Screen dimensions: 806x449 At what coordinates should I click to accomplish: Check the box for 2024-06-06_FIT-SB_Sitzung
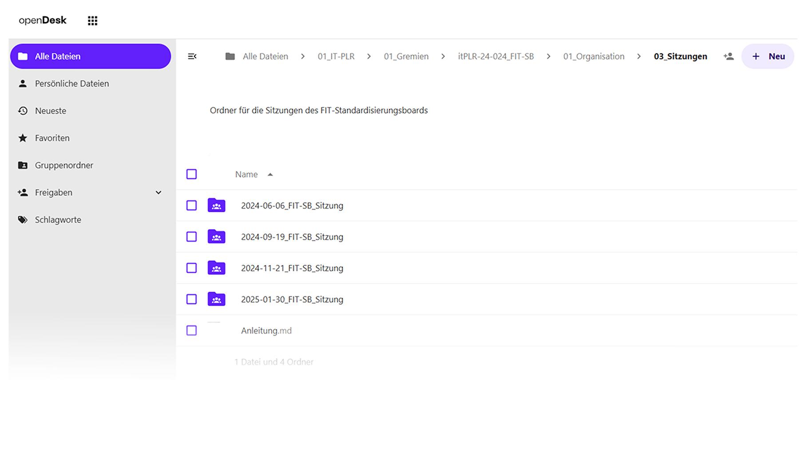pyautogui.click(x=191, y=205)
